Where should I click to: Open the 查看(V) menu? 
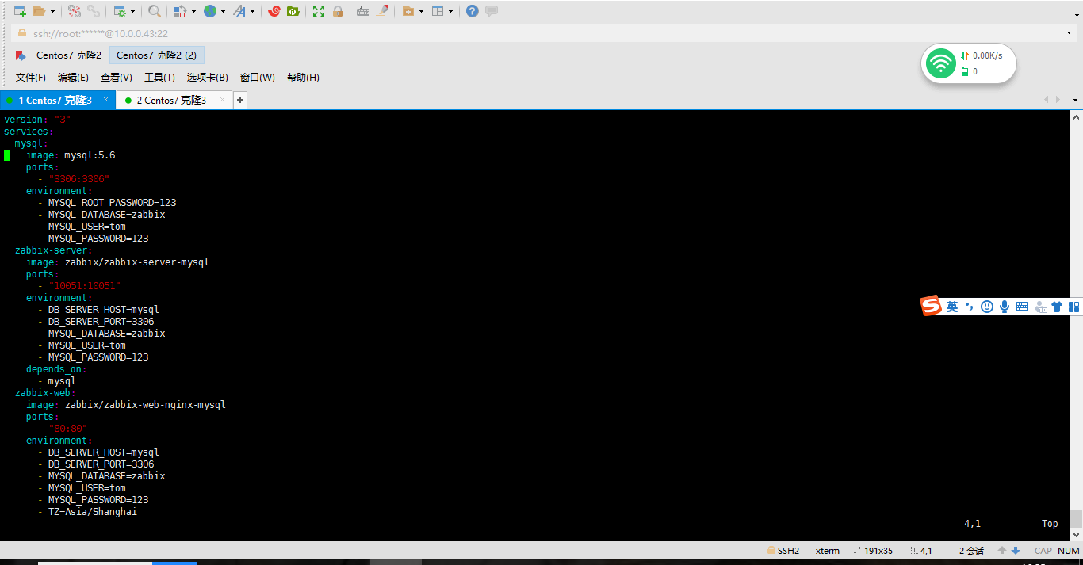117,78
